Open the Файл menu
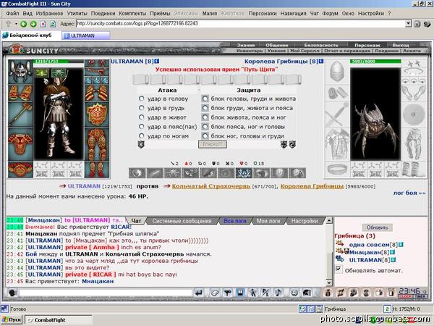This screenshot has height=326, width=434. coord(12,13)
